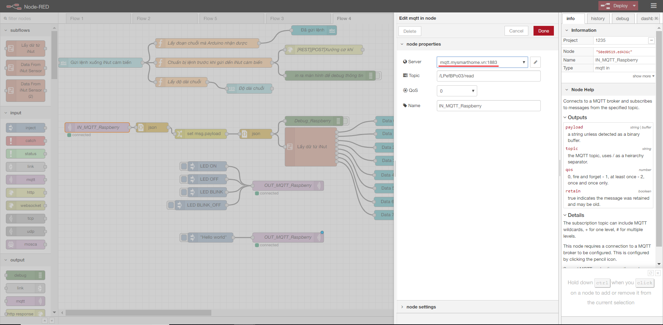Viewport: 663px width, 325px height.
Task: Expand the node settings section
Action: point(421,307)
